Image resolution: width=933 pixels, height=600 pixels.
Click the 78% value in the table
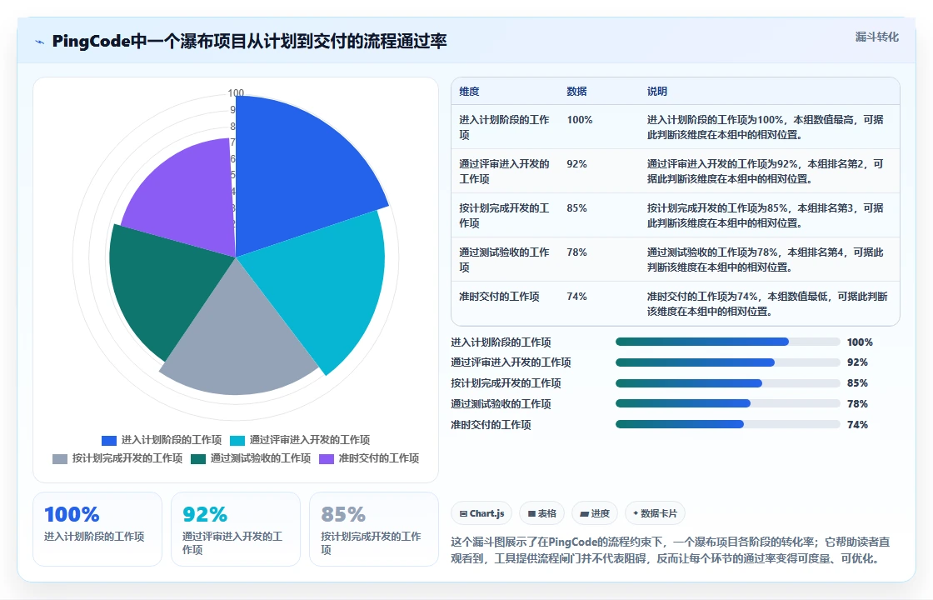pyautogui.click(x=576, y=252)
